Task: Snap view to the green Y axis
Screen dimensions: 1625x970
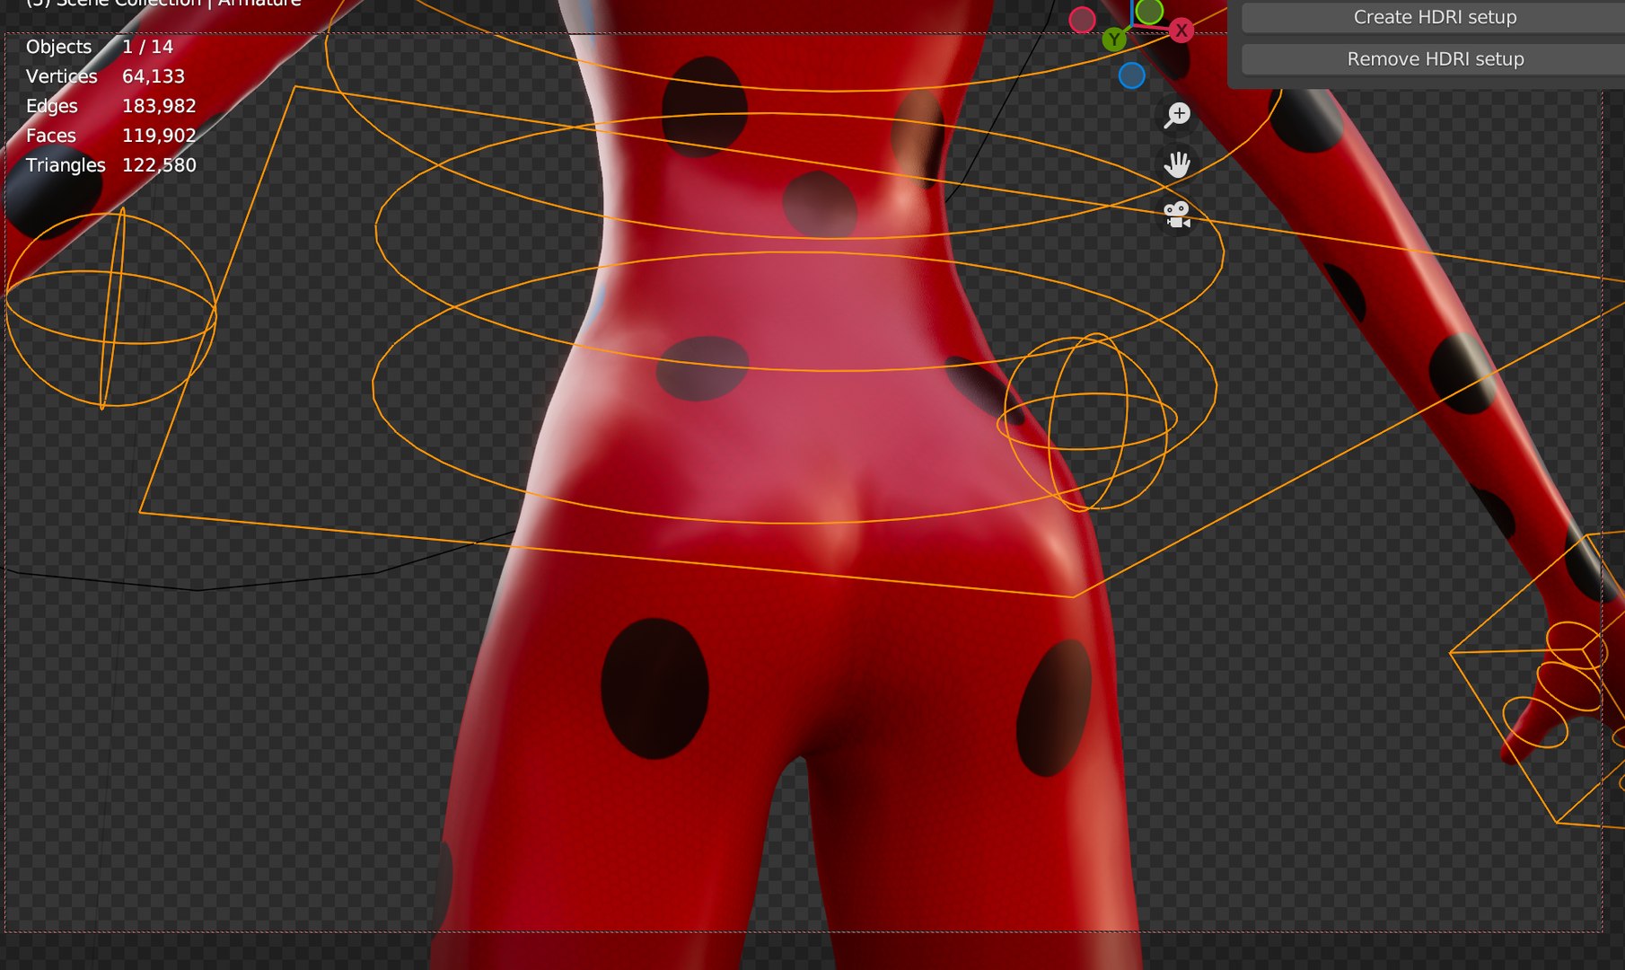Action: [1114, 40]
